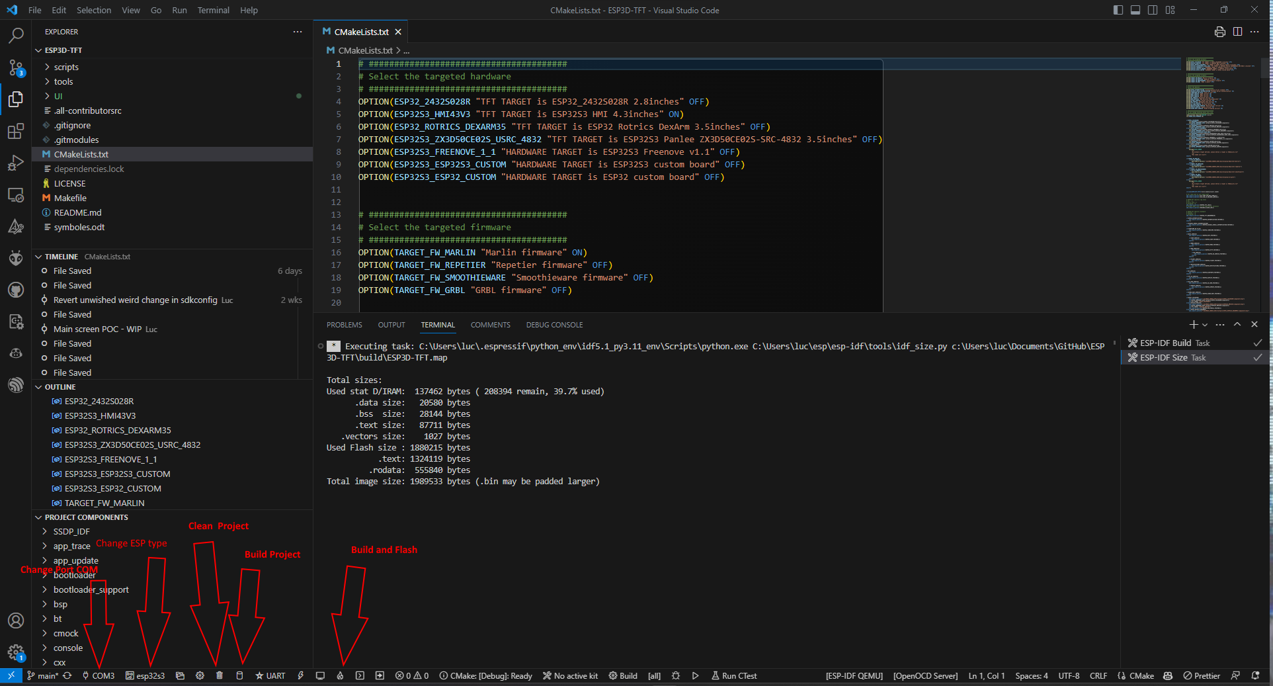Viewport: 1273px width, 686px height.
Task: Toggle the secondary side bar layout button
Action: pos(1153,10)
